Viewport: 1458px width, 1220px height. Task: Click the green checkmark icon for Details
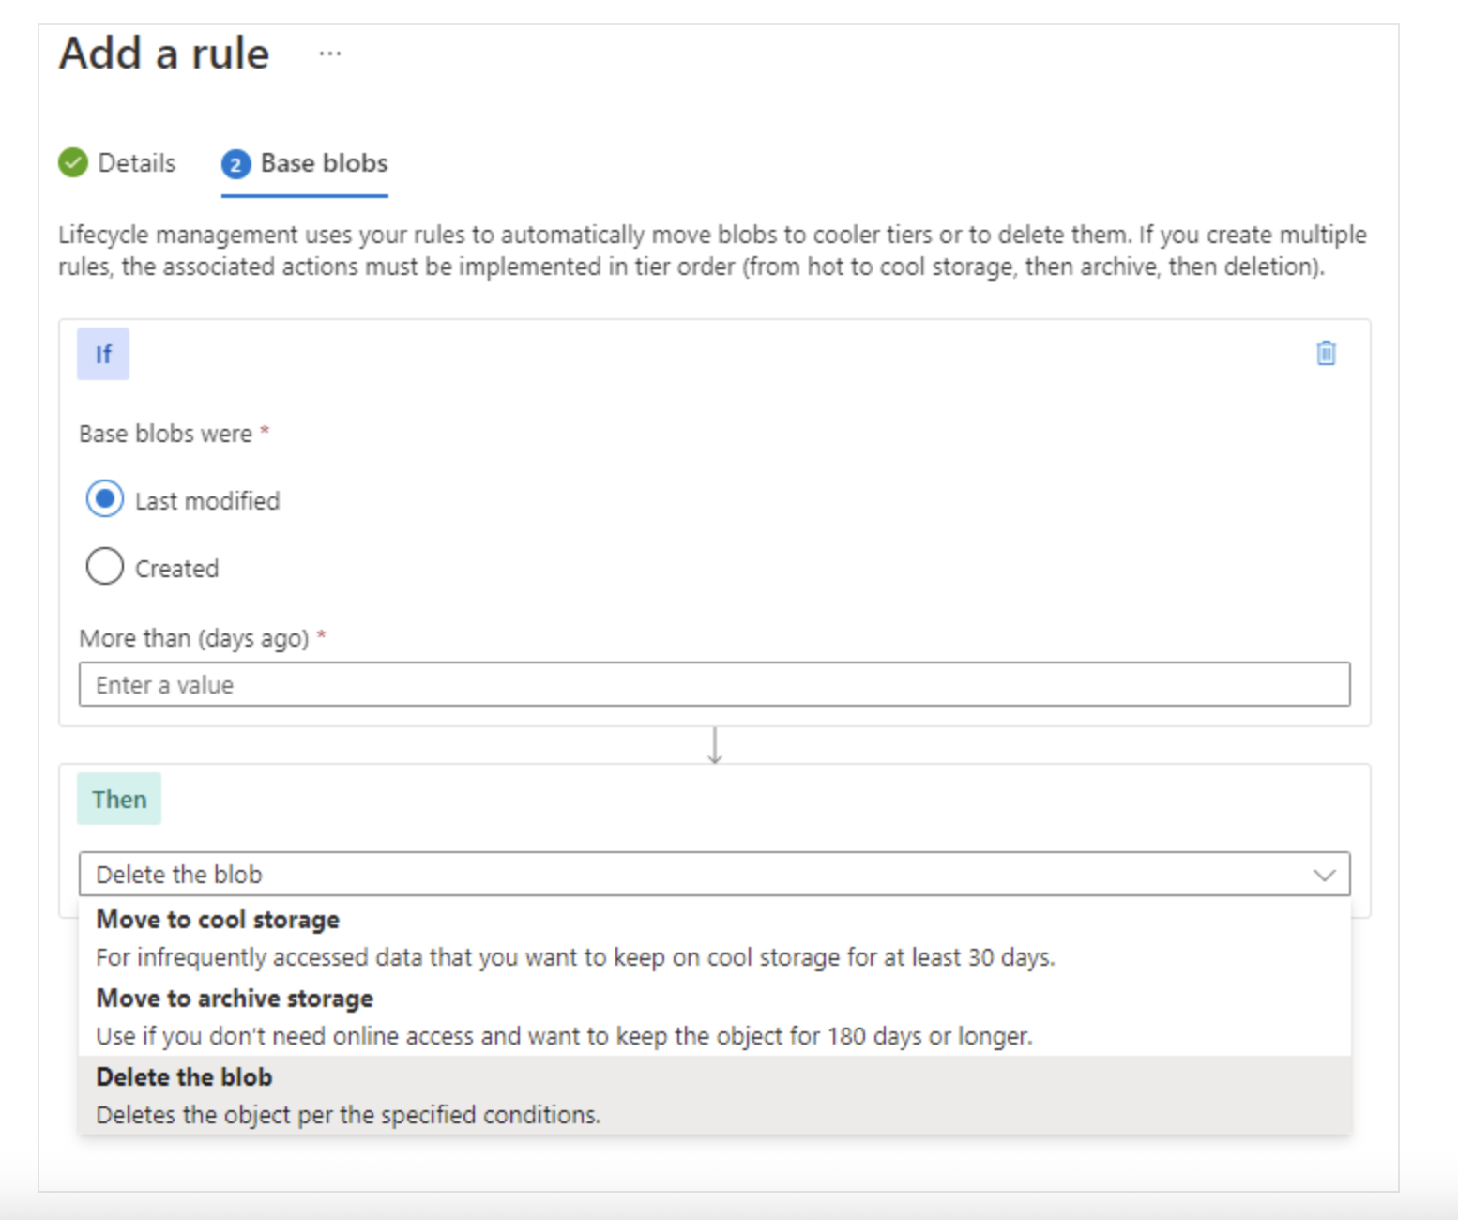point(73,162)
